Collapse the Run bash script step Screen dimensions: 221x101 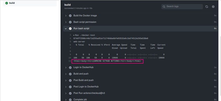tap(66, 28)
